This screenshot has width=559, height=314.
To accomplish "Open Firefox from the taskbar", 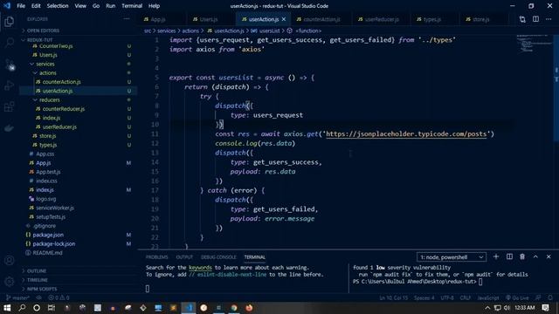I will (249, 308).
